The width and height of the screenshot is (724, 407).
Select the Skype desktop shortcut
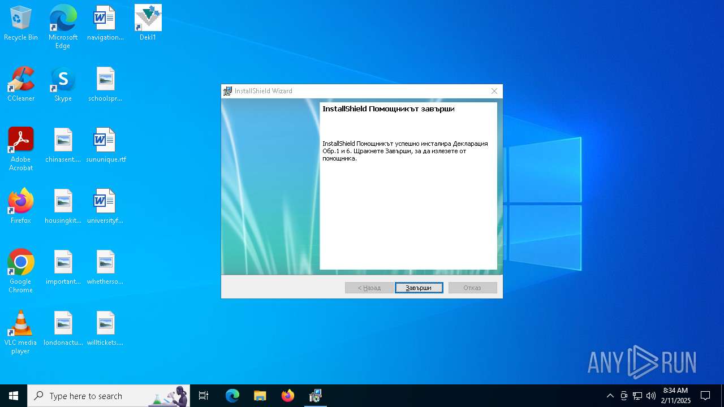(63, 84)
